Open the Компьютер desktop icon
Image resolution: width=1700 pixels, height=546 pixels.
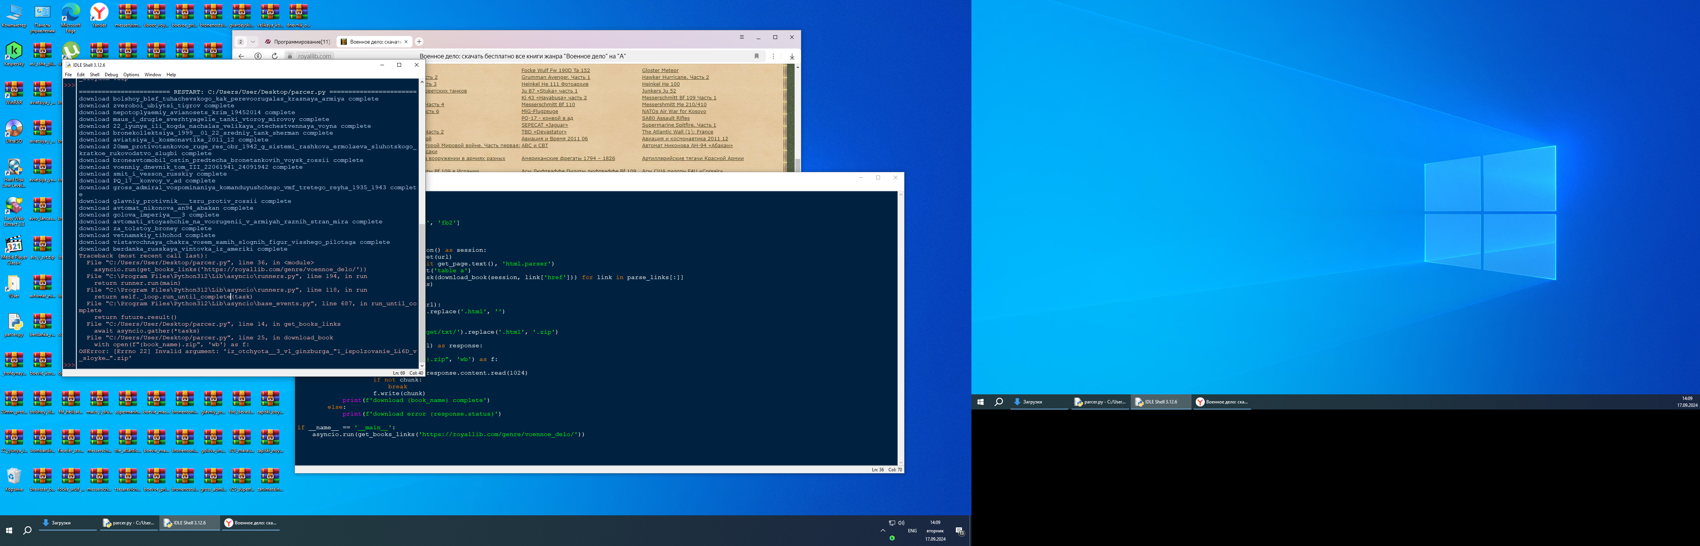pyautogui.click(x=14, y=16)
